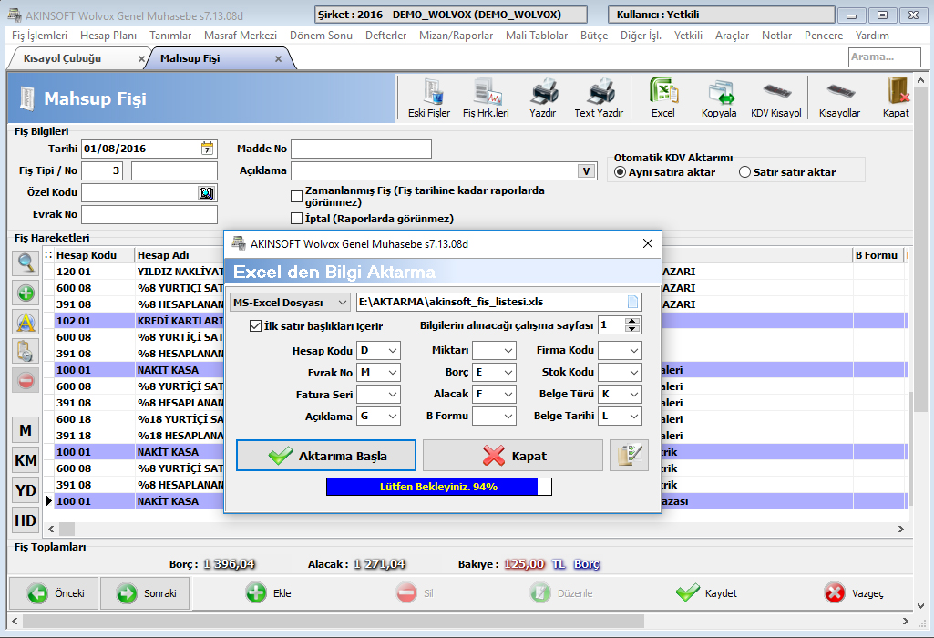Click the Kopyala toolbar icon
934x638 pixels.
(719, 98)
